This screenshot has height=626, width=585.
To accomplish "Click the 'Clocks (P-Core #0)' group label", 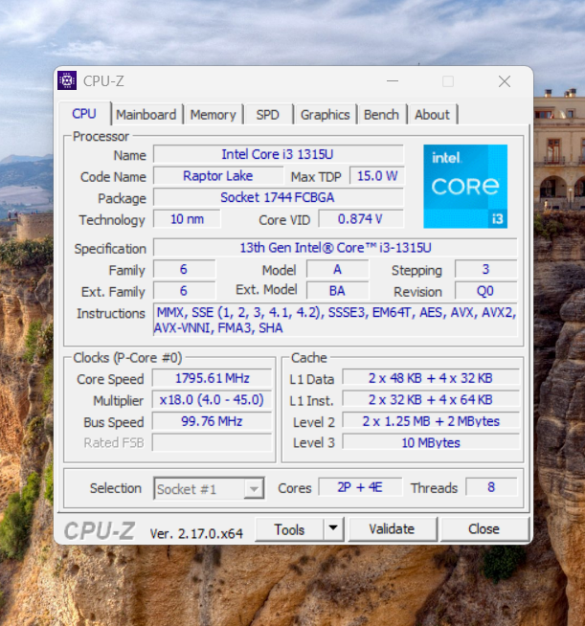I will 127,358.
